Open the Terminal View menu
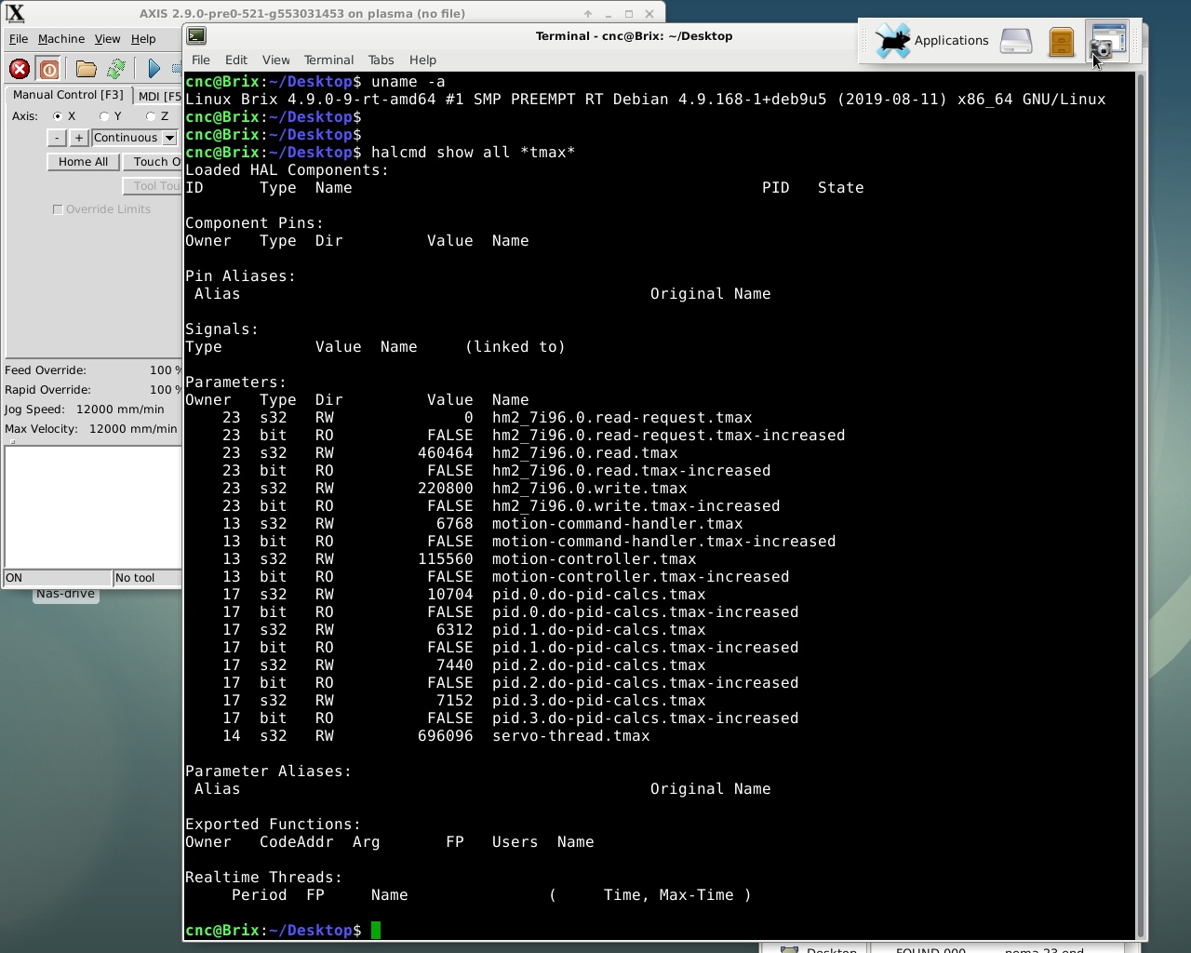The image size is (1191, 953). (x=275, y=60)
